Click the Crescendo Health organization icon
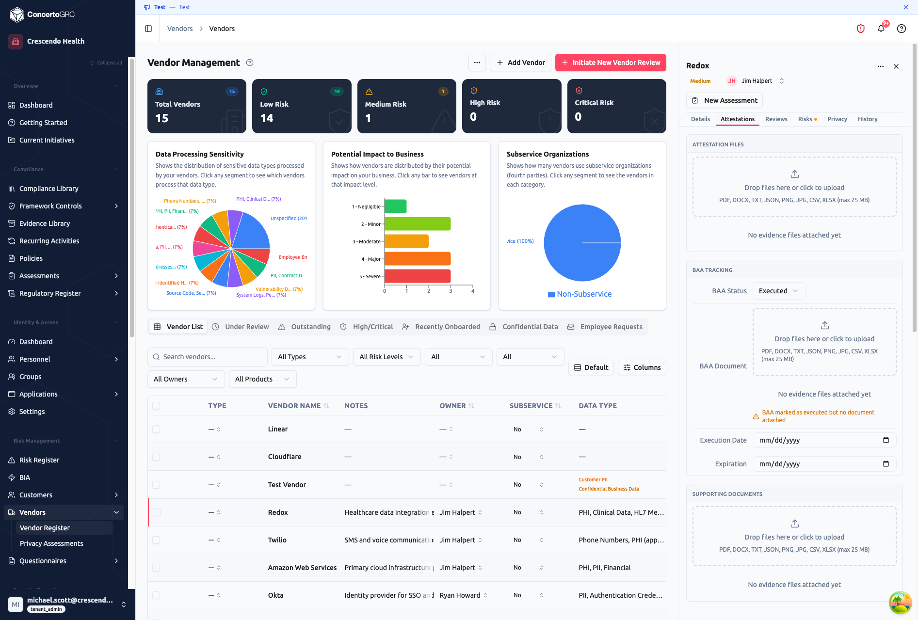The width and height of the screenshot is (918, 620). click(16, 41)
